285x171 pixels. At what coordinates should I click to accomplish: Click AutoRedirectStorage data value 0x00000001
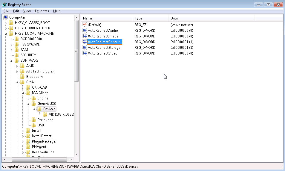click(182, 48)
